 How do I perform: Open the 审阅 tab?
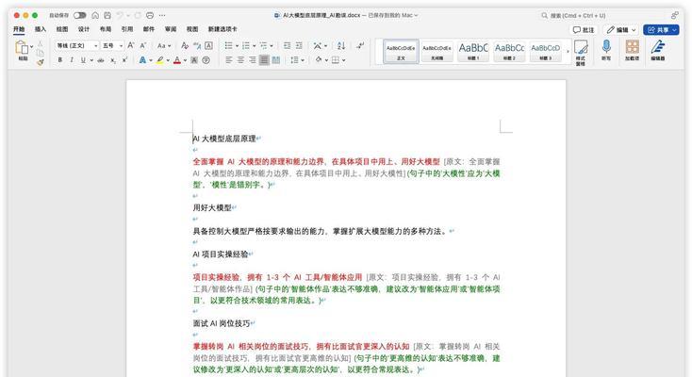171,29
